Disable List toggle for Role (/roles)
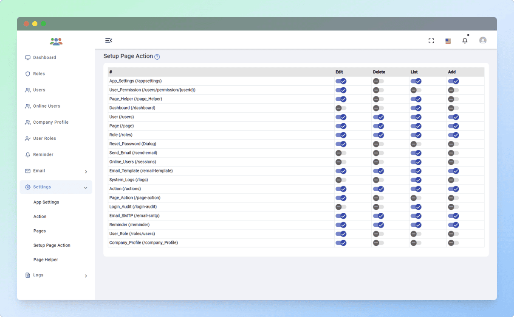The height and width of the screenshot is (317, 514). (x=416, y=135)
